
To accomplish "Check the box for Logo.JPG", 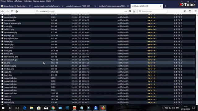I will (2, 72).
